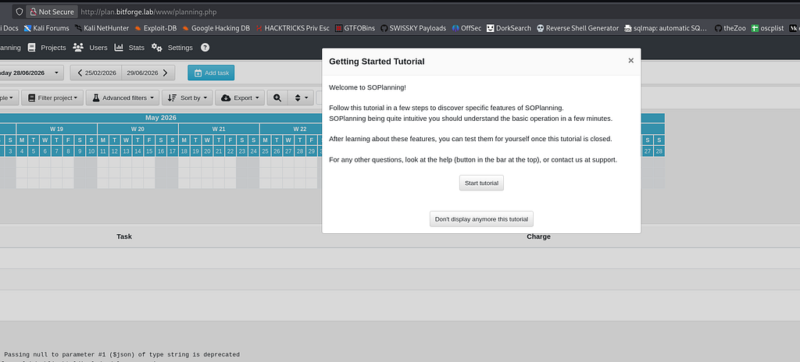This screenshot has width=800, height=362.
Task: Go to the next date range arrow
Action: [166, 73]
